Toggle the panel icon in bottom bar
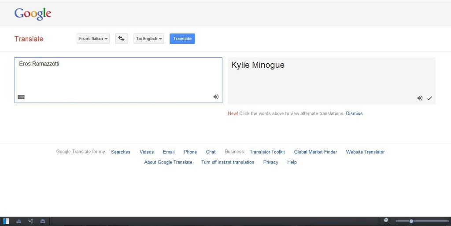The height and width of the screenshot is (226, 451). [x=6, y=221]
